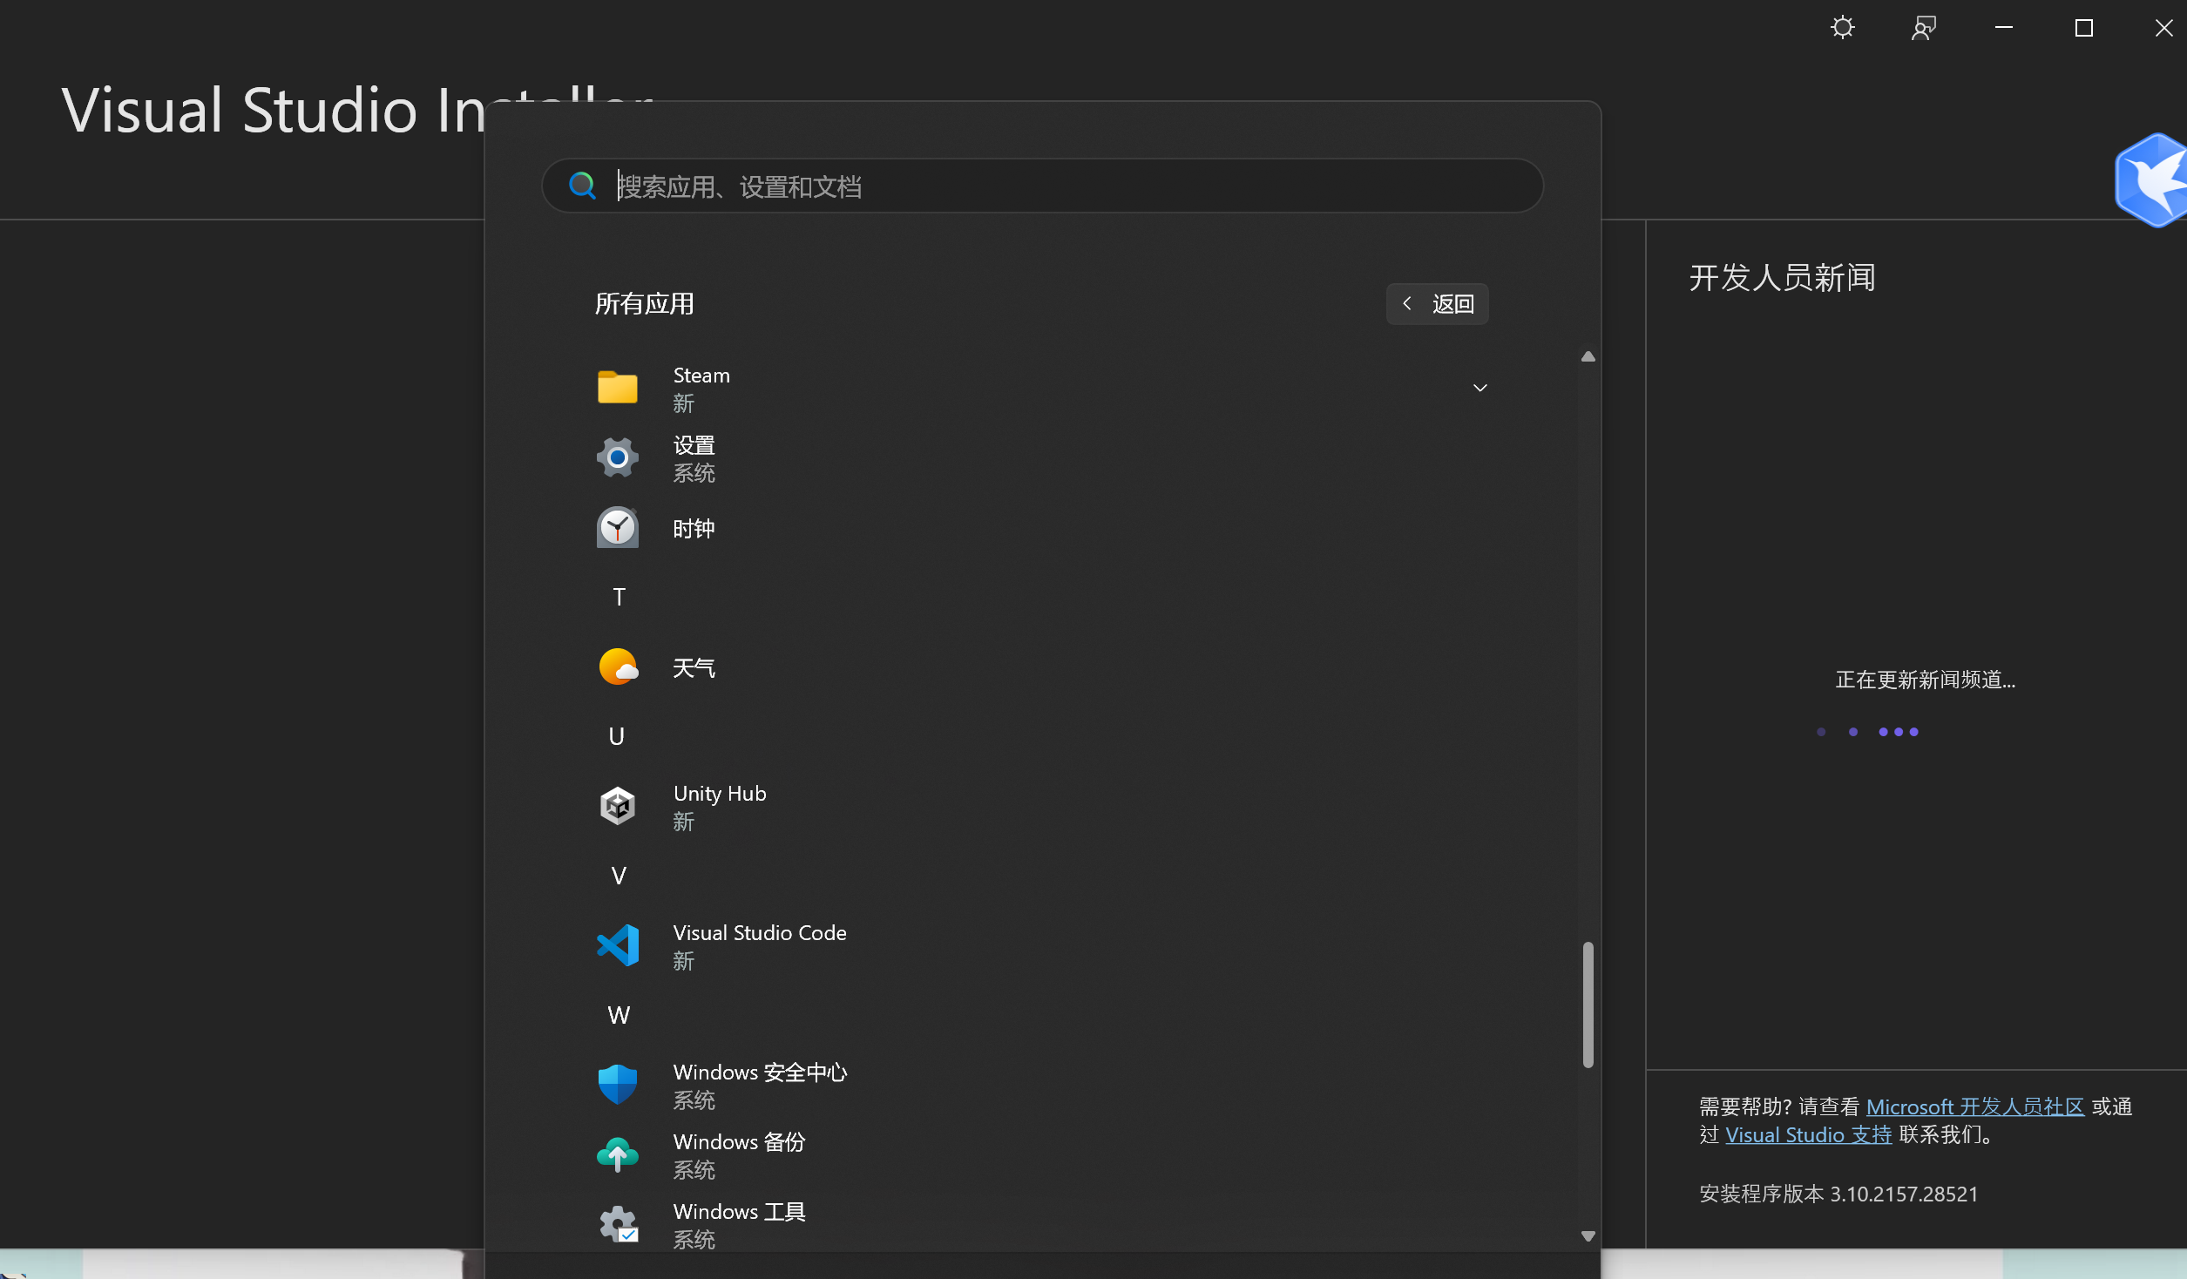Expand the Steam folder chevron
Screen dimensions: 2187x1279
(1479, 388)
